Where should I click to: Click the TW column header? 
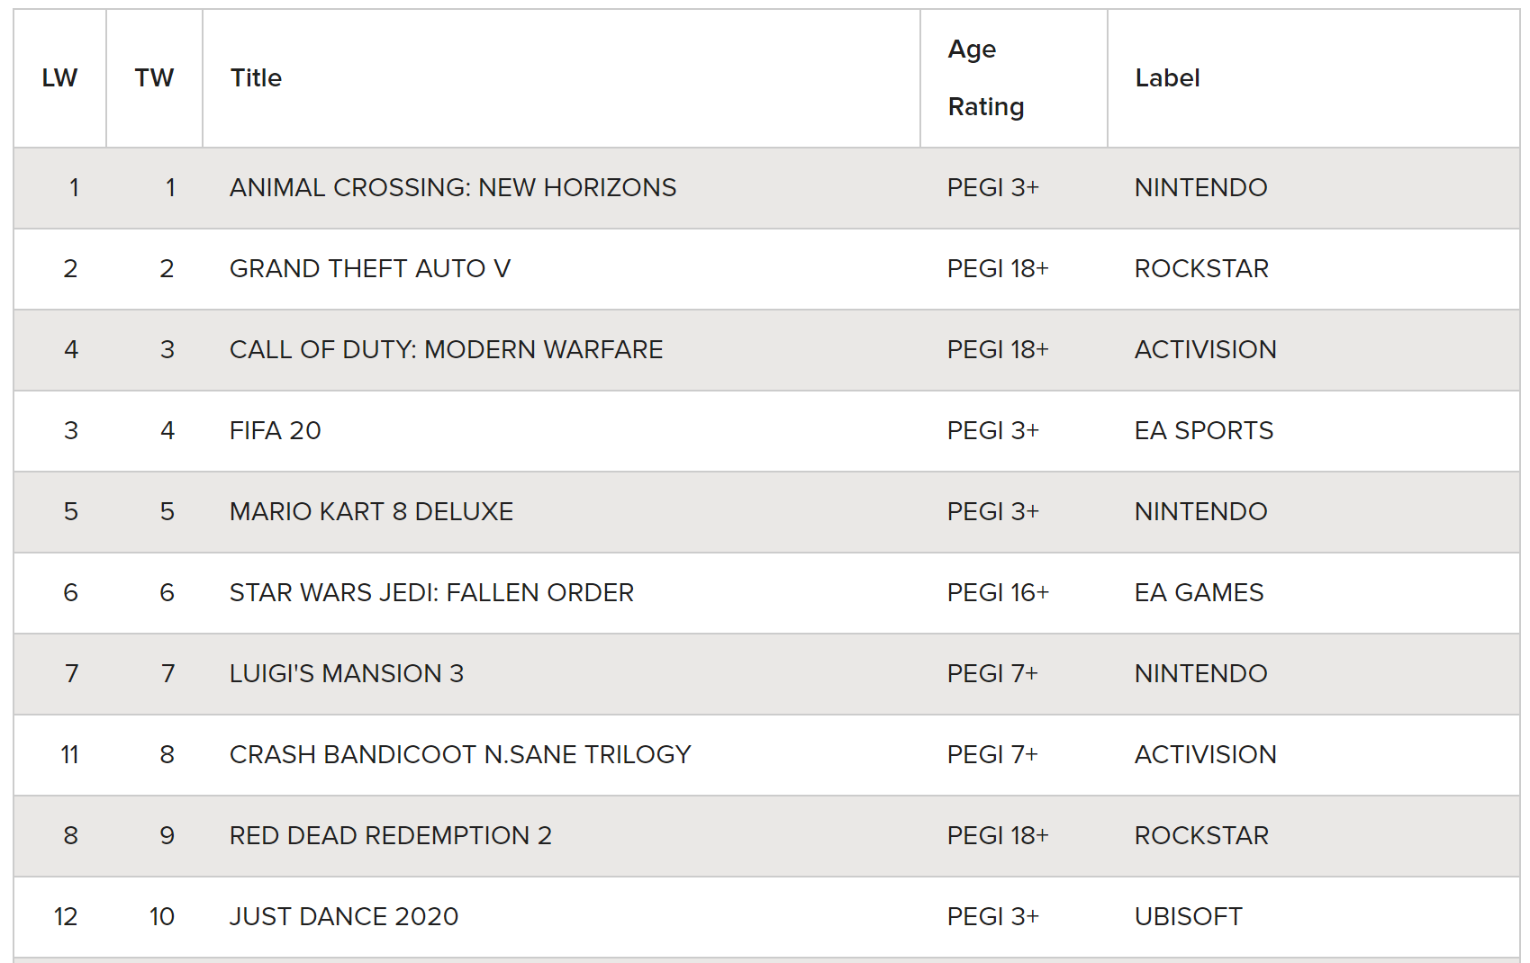click(x=154, y=78)
